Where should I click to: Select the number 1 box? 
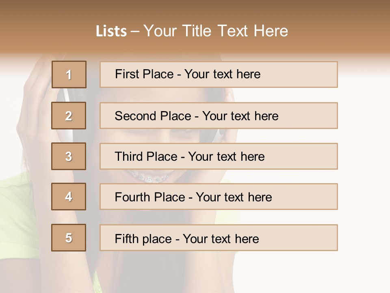[69, 74]
